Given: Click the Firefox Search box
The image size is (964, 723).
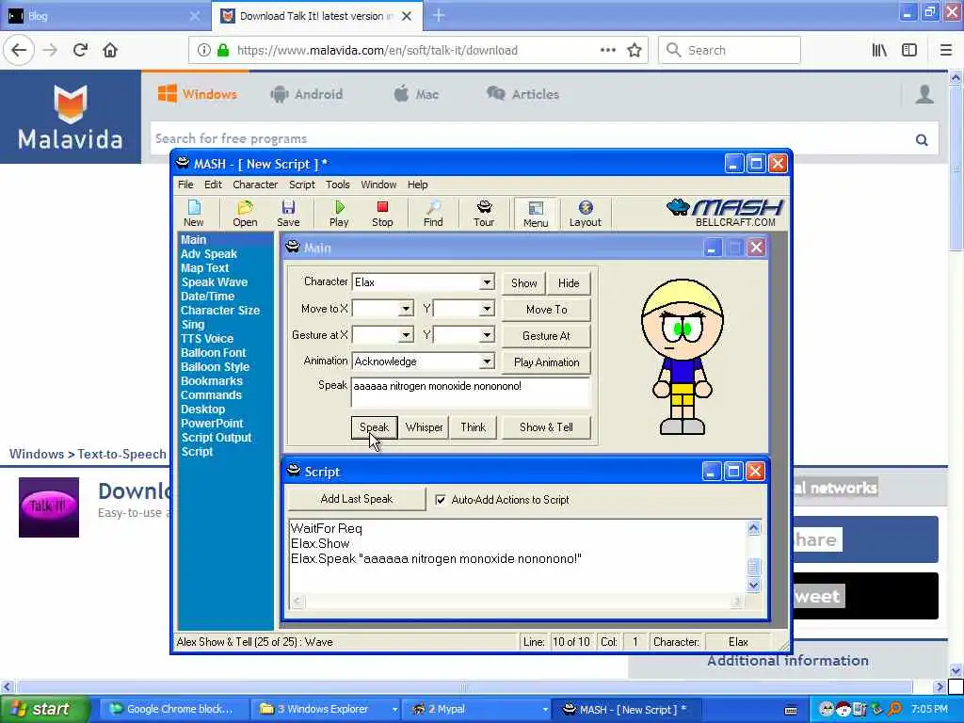Looking at the screenshot, I should tap(730, 50).
